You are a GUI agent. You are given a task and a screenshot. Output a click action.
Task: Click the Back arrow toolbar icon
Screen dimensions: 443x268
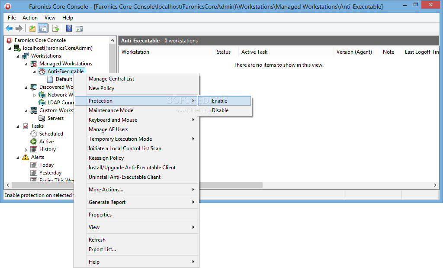[9, 28]
